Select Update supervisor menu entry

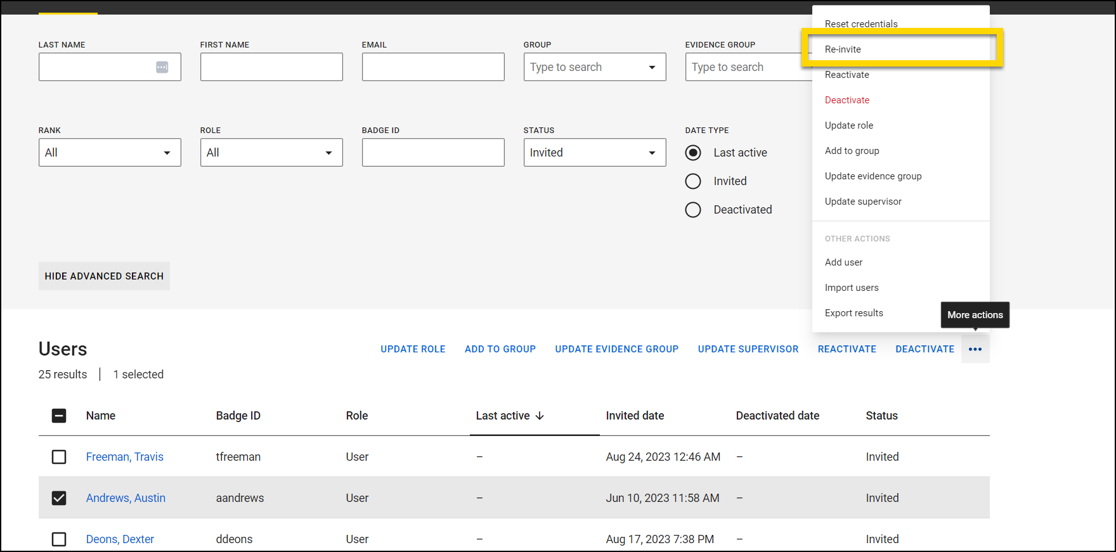pos(900,202)
